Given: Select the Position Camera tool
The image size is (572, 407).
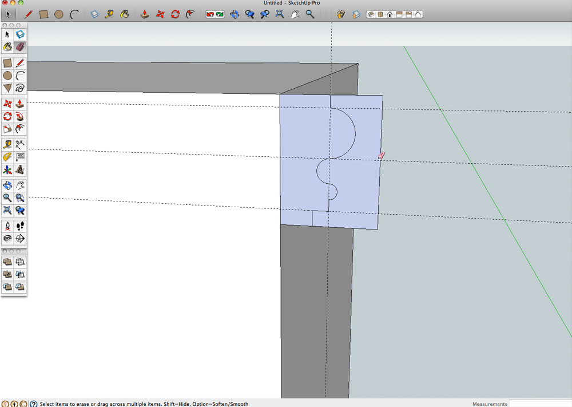Looking at the screenshot, I should 7,226.
